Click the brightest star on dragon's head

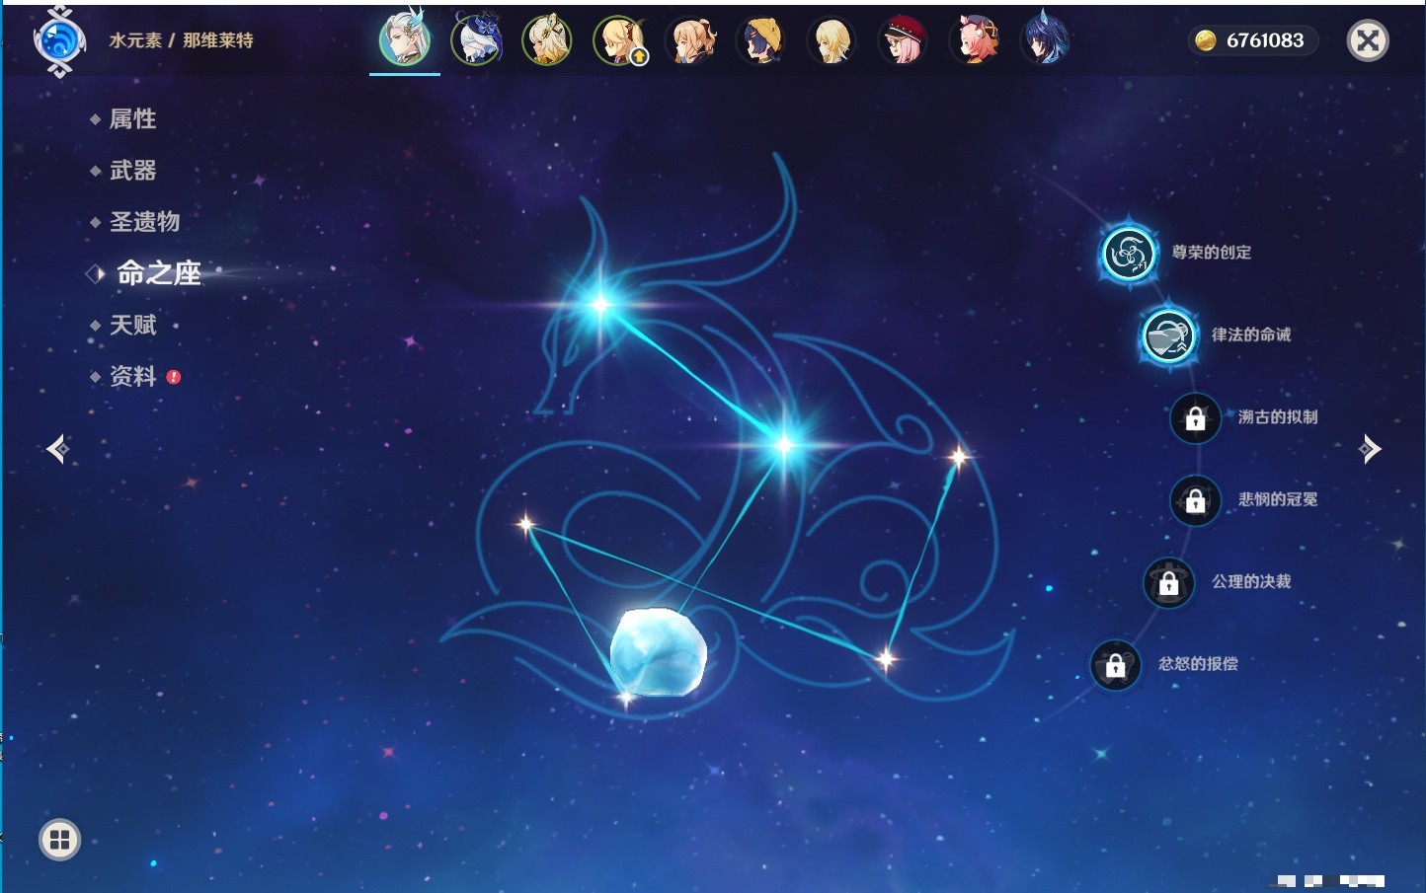pos(599,304)
